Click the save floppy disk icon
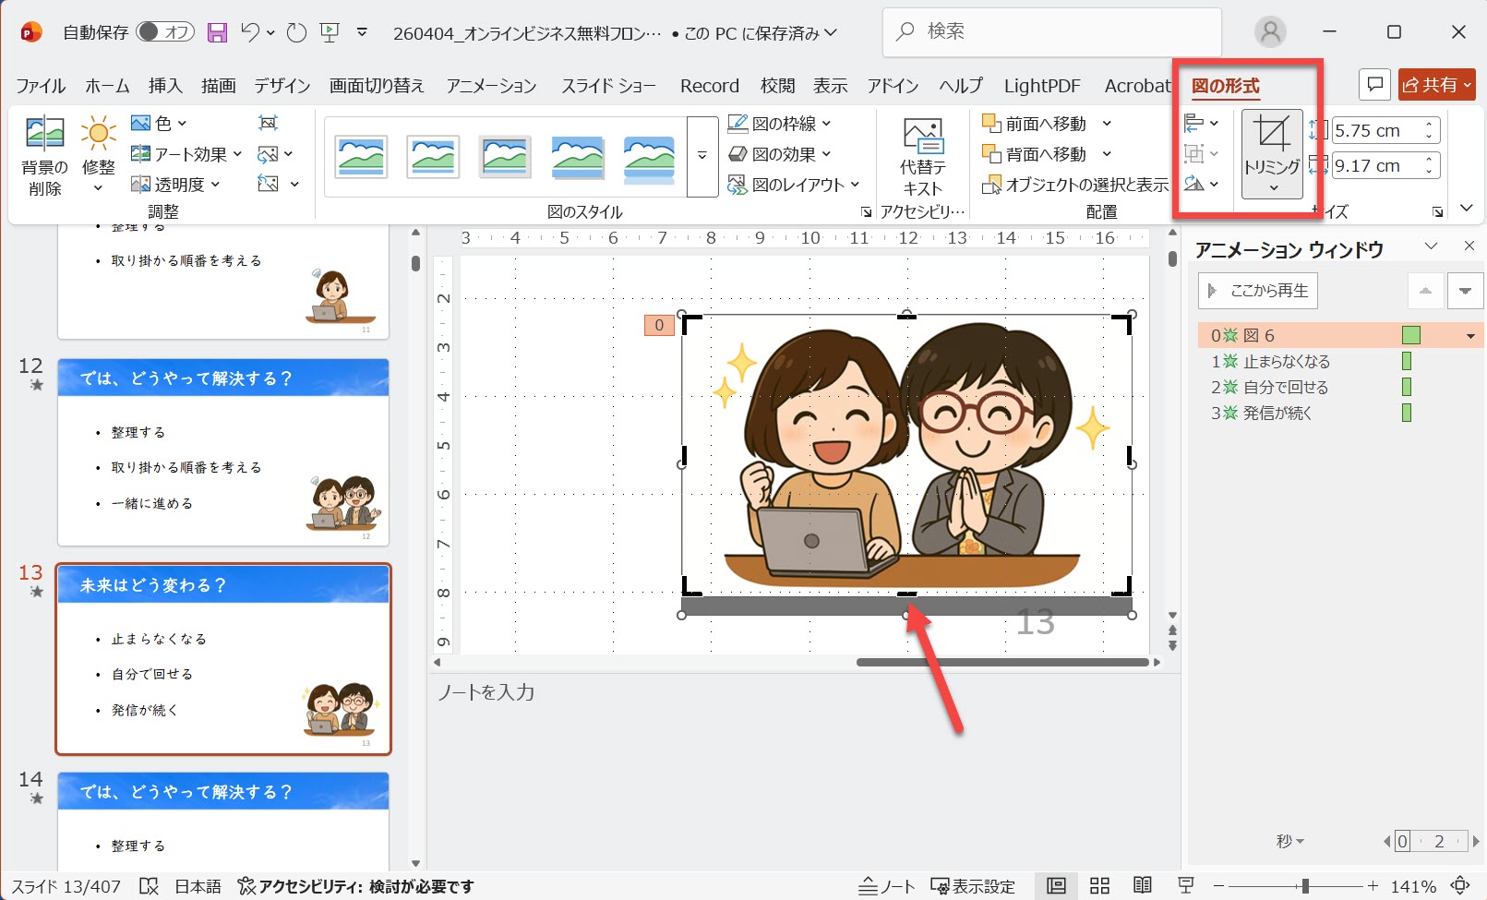Viewport: 1487px width, 900px height. click(x=217, y=33)
